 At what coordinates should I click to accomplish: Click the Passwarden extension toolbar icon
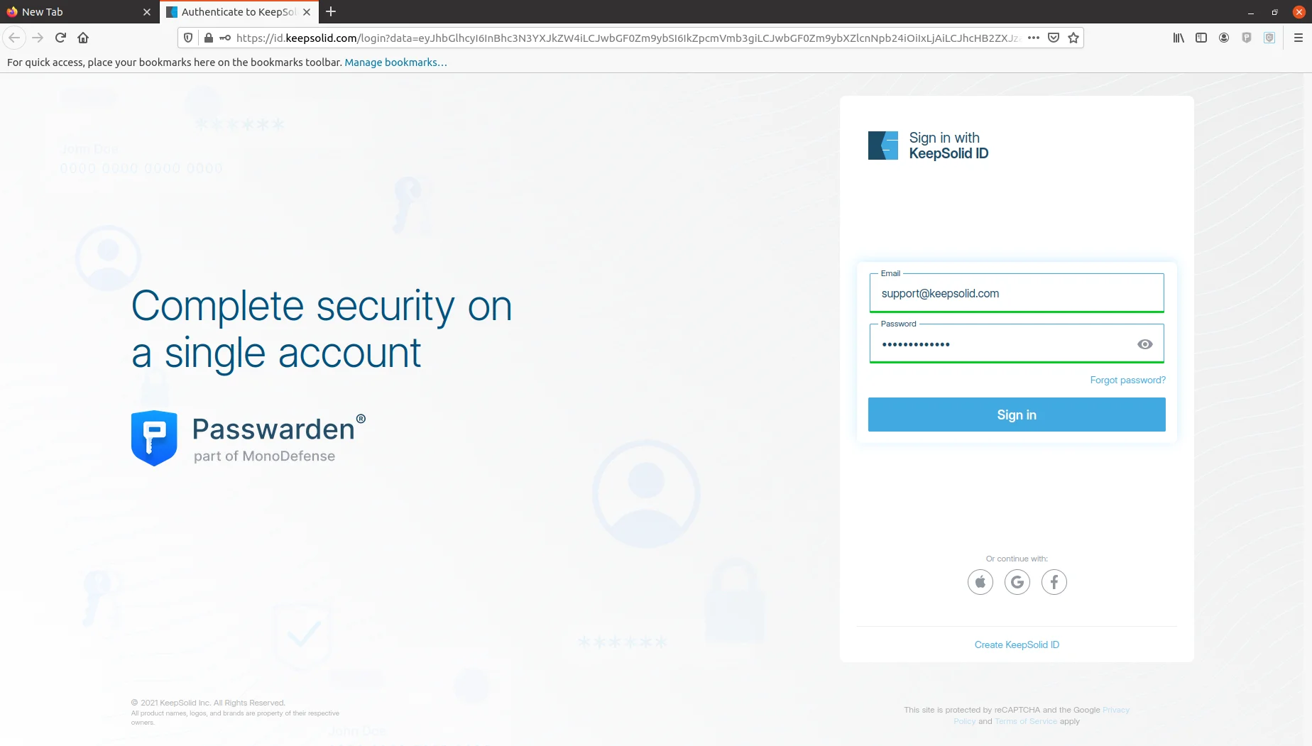point(1247,38)
